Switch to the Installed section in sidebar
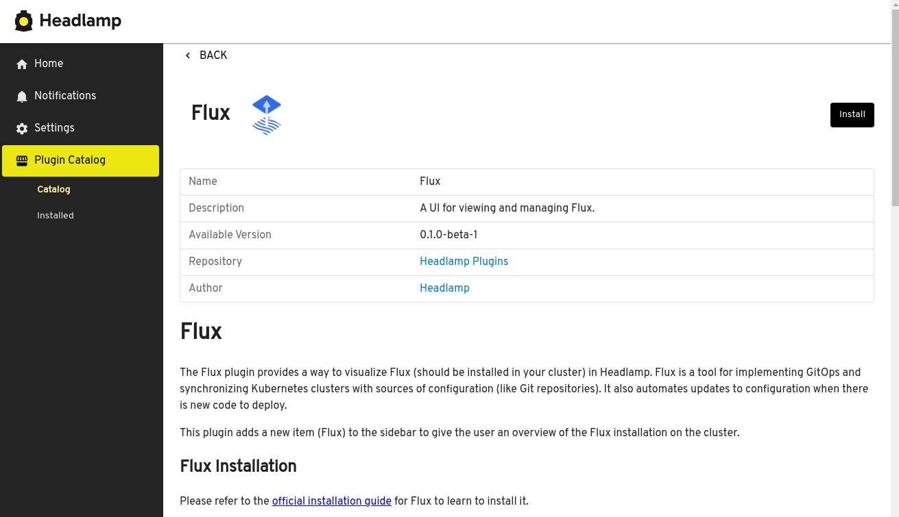Screen dimensions: 899x517 click(x=55, y=215)
